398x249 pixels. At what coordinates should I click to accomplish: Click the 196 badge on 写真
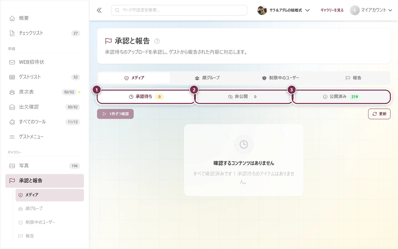click(75, 166)
